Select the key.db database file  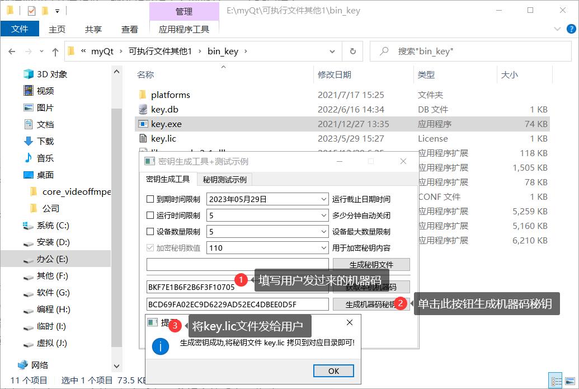pos(164,109)
